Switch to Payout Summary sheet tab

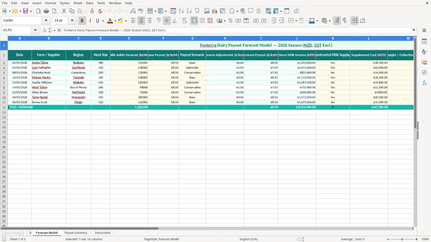coord(76,233)
